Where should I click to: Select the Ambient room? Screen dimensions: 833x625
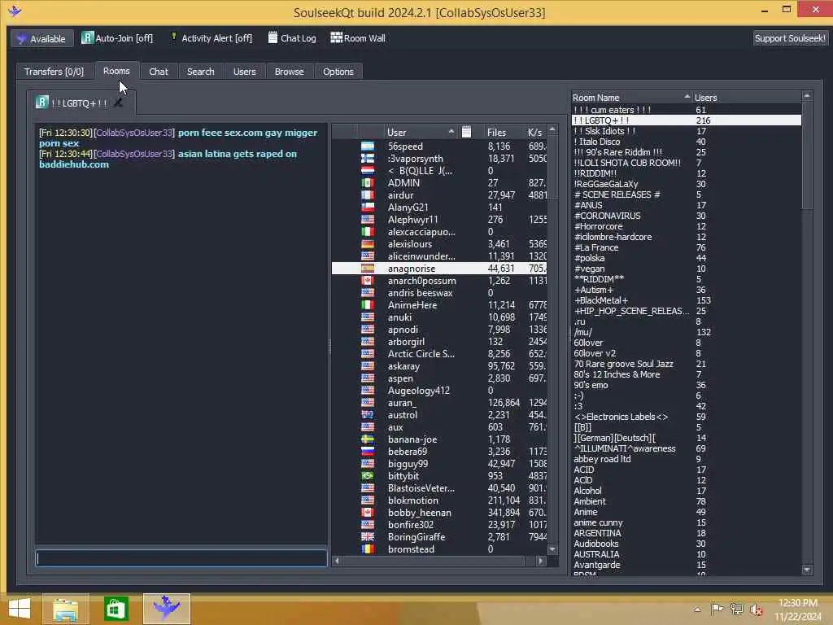pos(687,501)
